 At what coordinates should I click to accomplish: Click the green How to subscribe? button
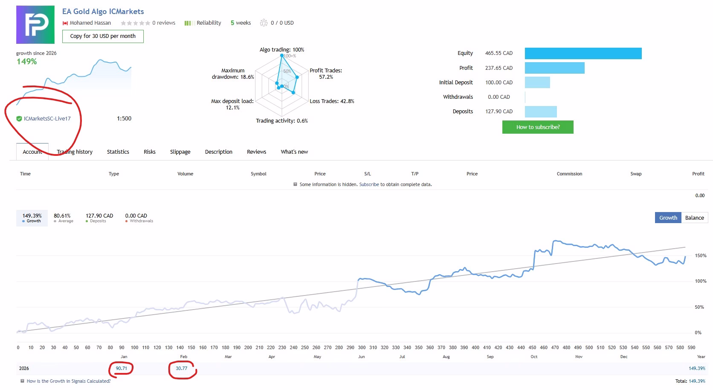(538, 127)
